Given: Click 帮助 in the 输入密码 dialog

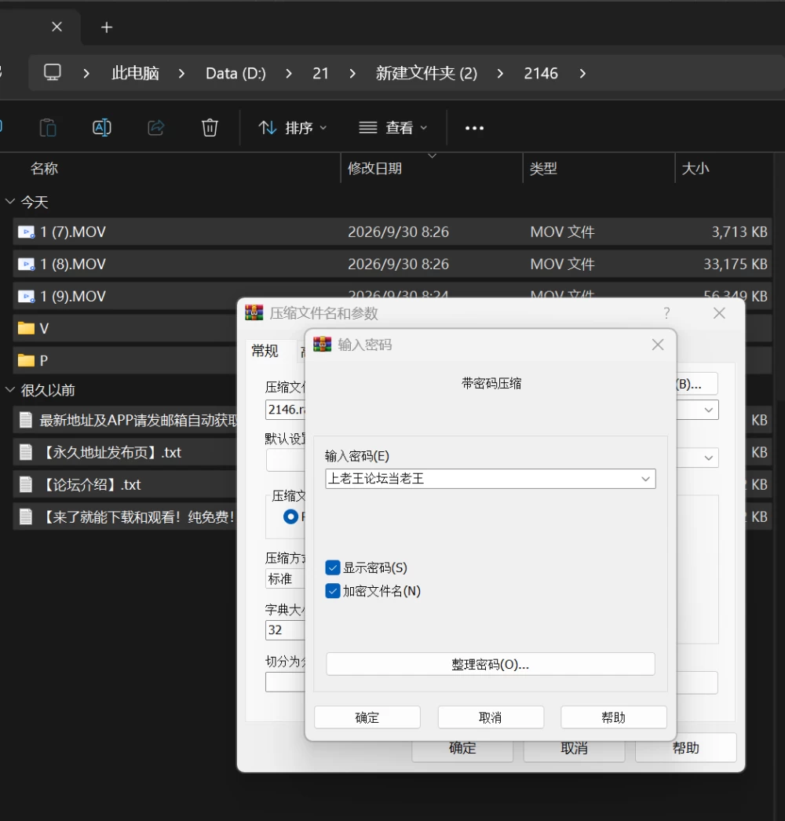Looking at the screenshot, I should (x=614, y=717).
